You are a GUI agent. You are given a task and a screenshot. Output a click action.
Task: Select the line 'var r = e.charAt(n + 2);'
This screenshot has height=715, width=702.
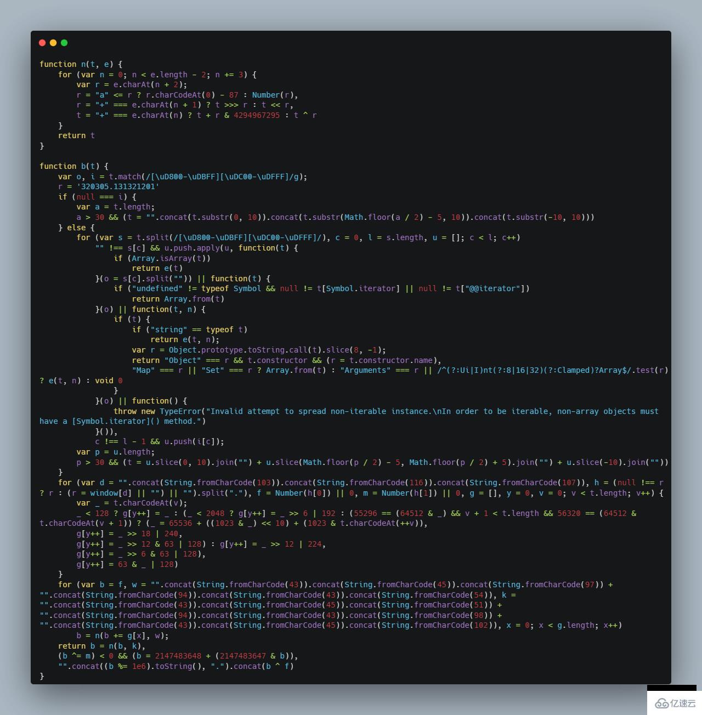point(132,84)
